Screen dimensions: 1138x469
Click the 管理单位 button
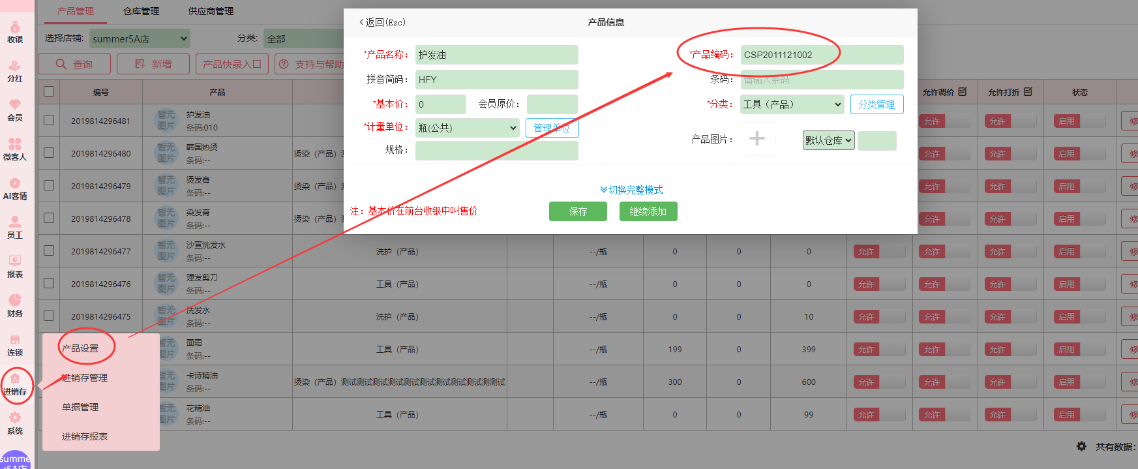[x=552, y=128]
